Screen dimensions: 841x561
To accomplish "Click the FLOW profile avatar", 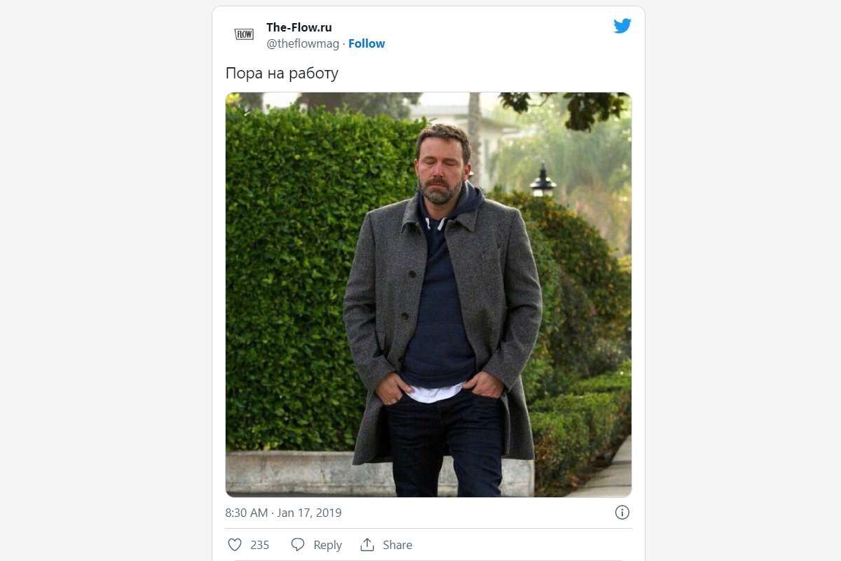I will pyautogui.click(x=244, y=34).
